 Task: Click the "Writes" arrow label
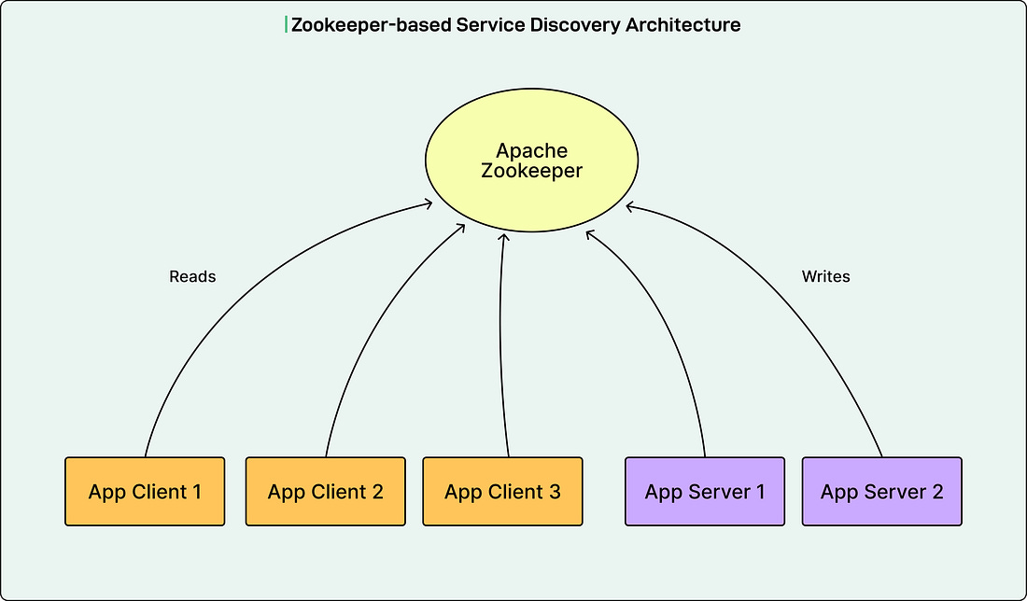(826, 277)
